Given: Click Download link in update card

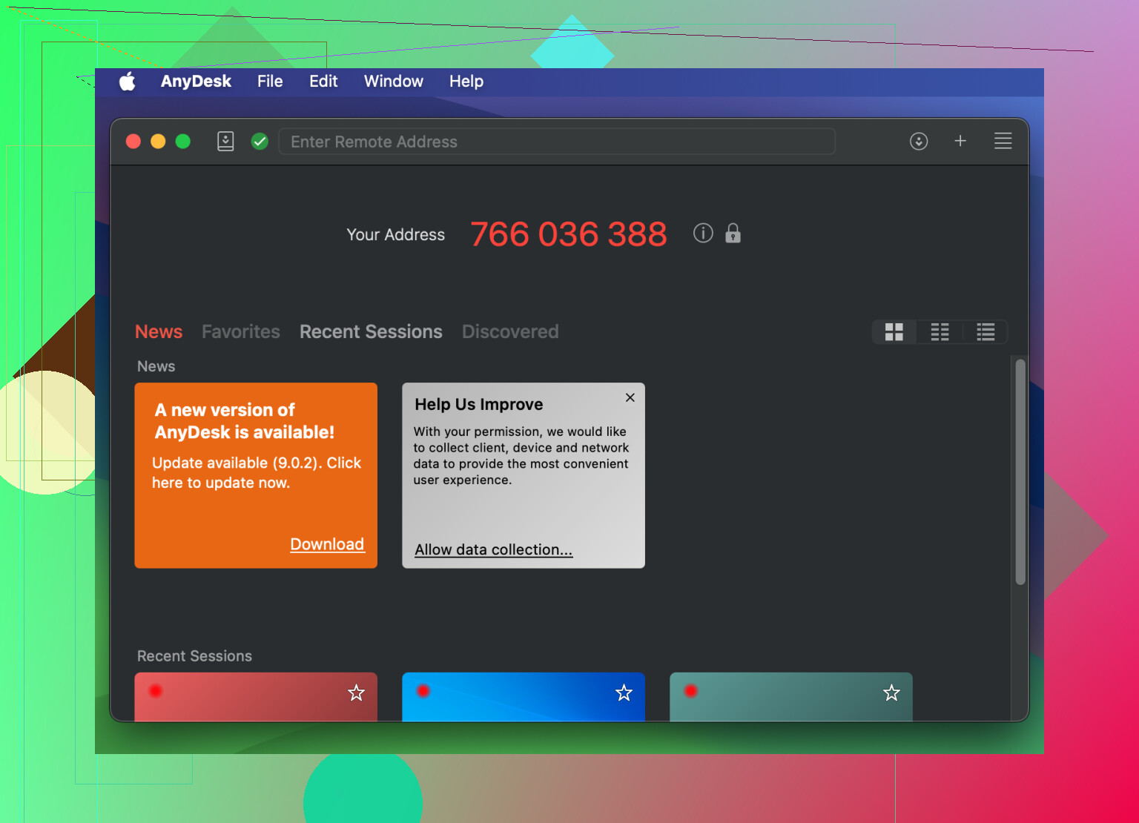Looking at the screenshot, I should (x=327, y=544).
